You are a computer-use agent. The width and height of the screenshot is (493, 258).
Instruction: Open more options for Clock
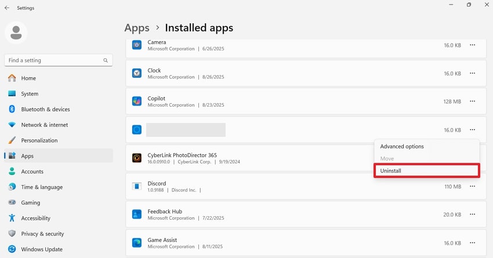click(472, 73)
